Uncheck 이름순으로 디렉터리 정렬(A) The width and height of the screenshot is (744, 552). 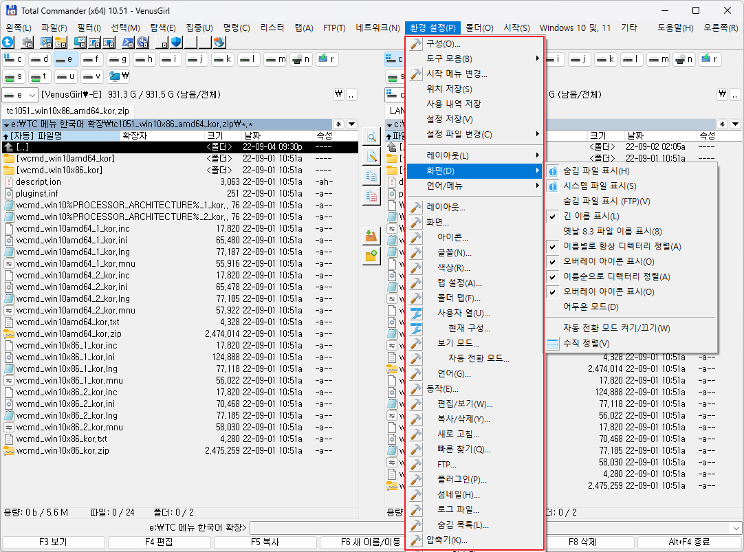630,277
